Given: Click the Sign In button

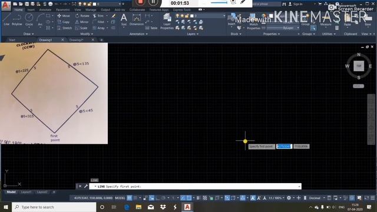Looking at the screenshot, I should click(296, 4).
